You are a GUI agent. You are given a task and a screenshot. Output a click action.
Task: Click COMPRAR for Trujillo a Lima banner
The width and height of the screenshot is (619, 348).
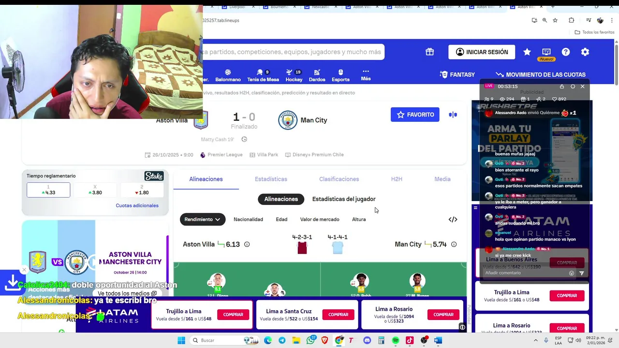click(233, 315)
